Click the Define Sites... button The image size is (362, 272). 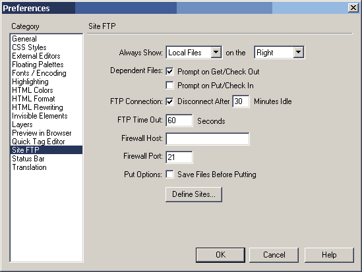(x=194, y=194)
